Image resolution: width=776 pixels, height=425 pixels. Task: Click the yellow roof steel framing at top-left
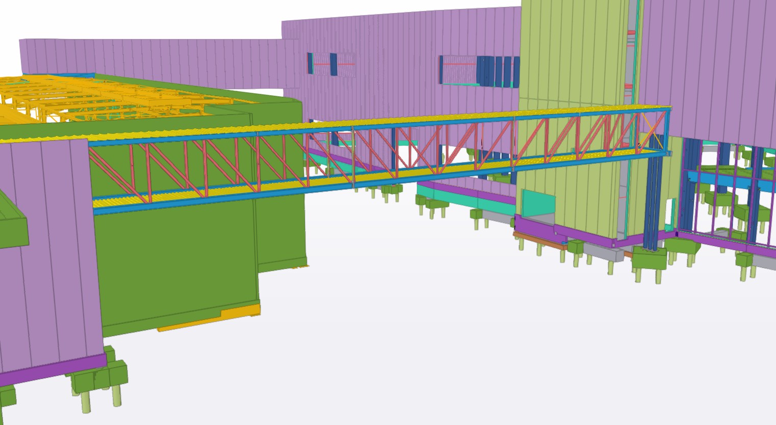[x=76, y=99]
